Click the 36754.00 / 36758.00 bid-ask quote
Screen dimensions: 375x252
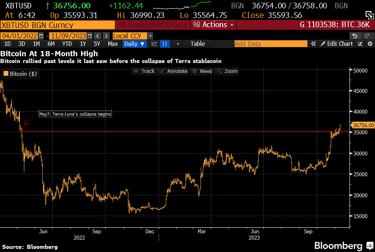(x=289, y=6)
